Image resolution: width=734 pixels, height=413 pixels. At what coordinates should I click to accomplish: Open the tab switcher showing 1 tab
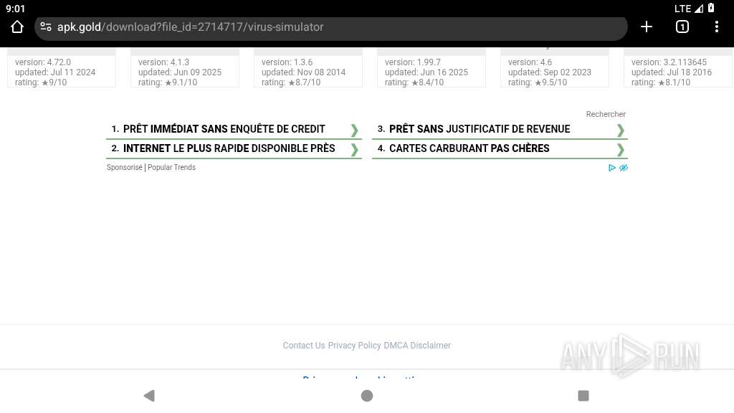click(682, 27)
